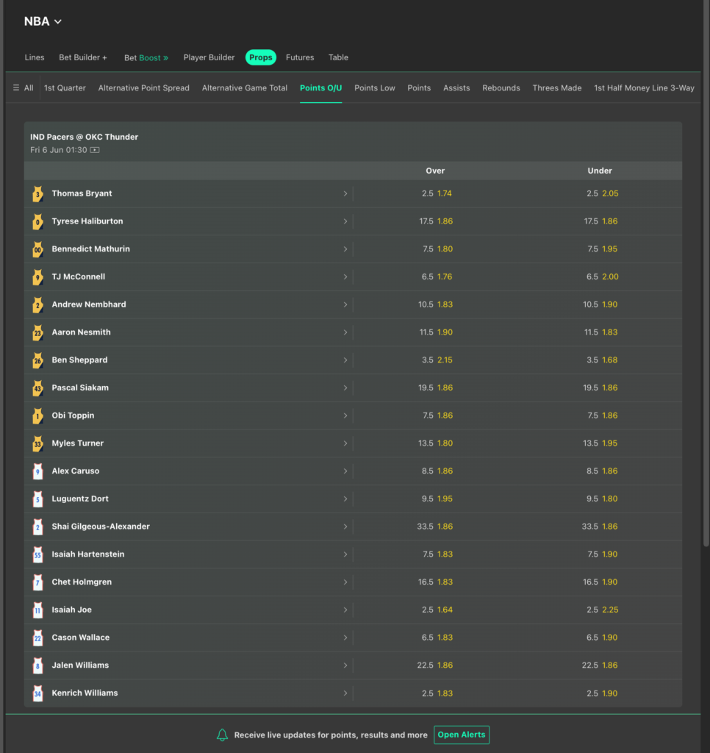Viewport: 710px width, 753px height.
Task: Select All markets filter
Action: click(29, 88)
